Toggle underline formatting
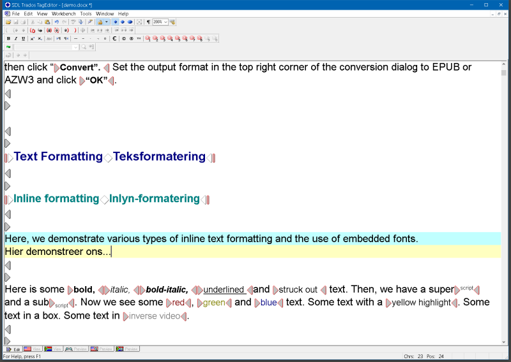This screenshot has height=362, width=511. pos(23,39)
